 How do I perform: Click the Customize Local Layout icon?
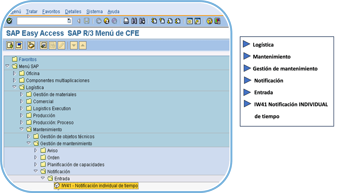click(217, 21)
